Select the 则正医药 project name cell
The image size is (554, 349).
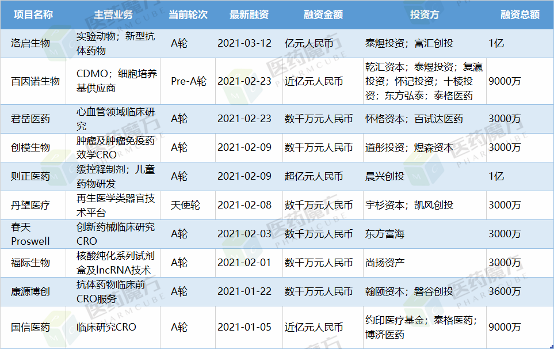pos(33,176)
